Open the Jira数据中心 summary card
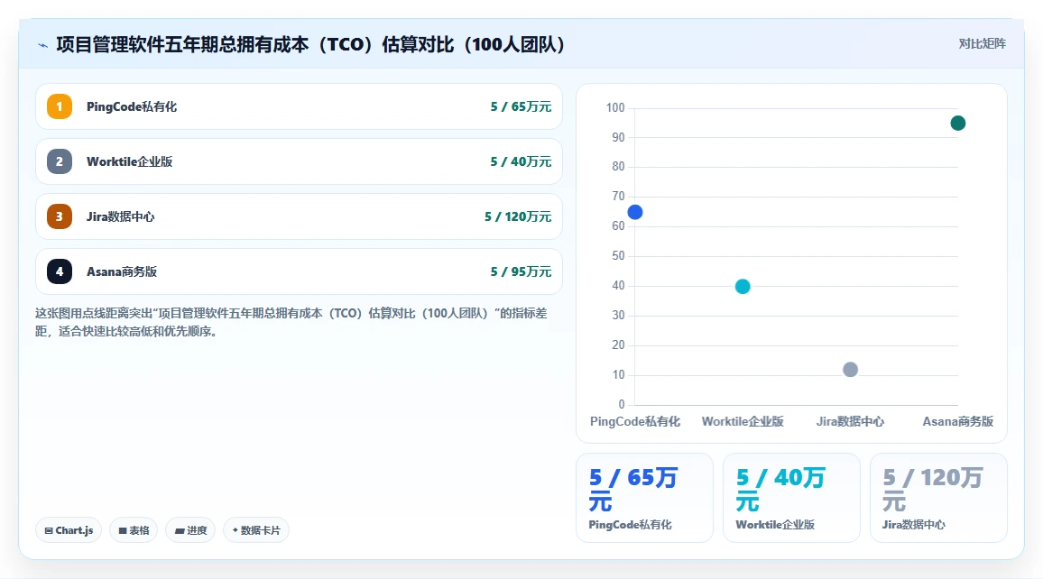Viewport: 1043px width, 579px height. [938, 498]
